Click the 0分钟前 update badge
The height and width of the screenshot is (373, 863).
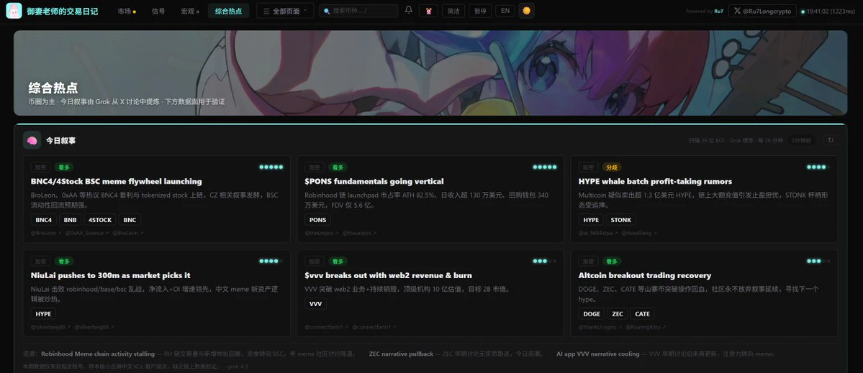801,141
